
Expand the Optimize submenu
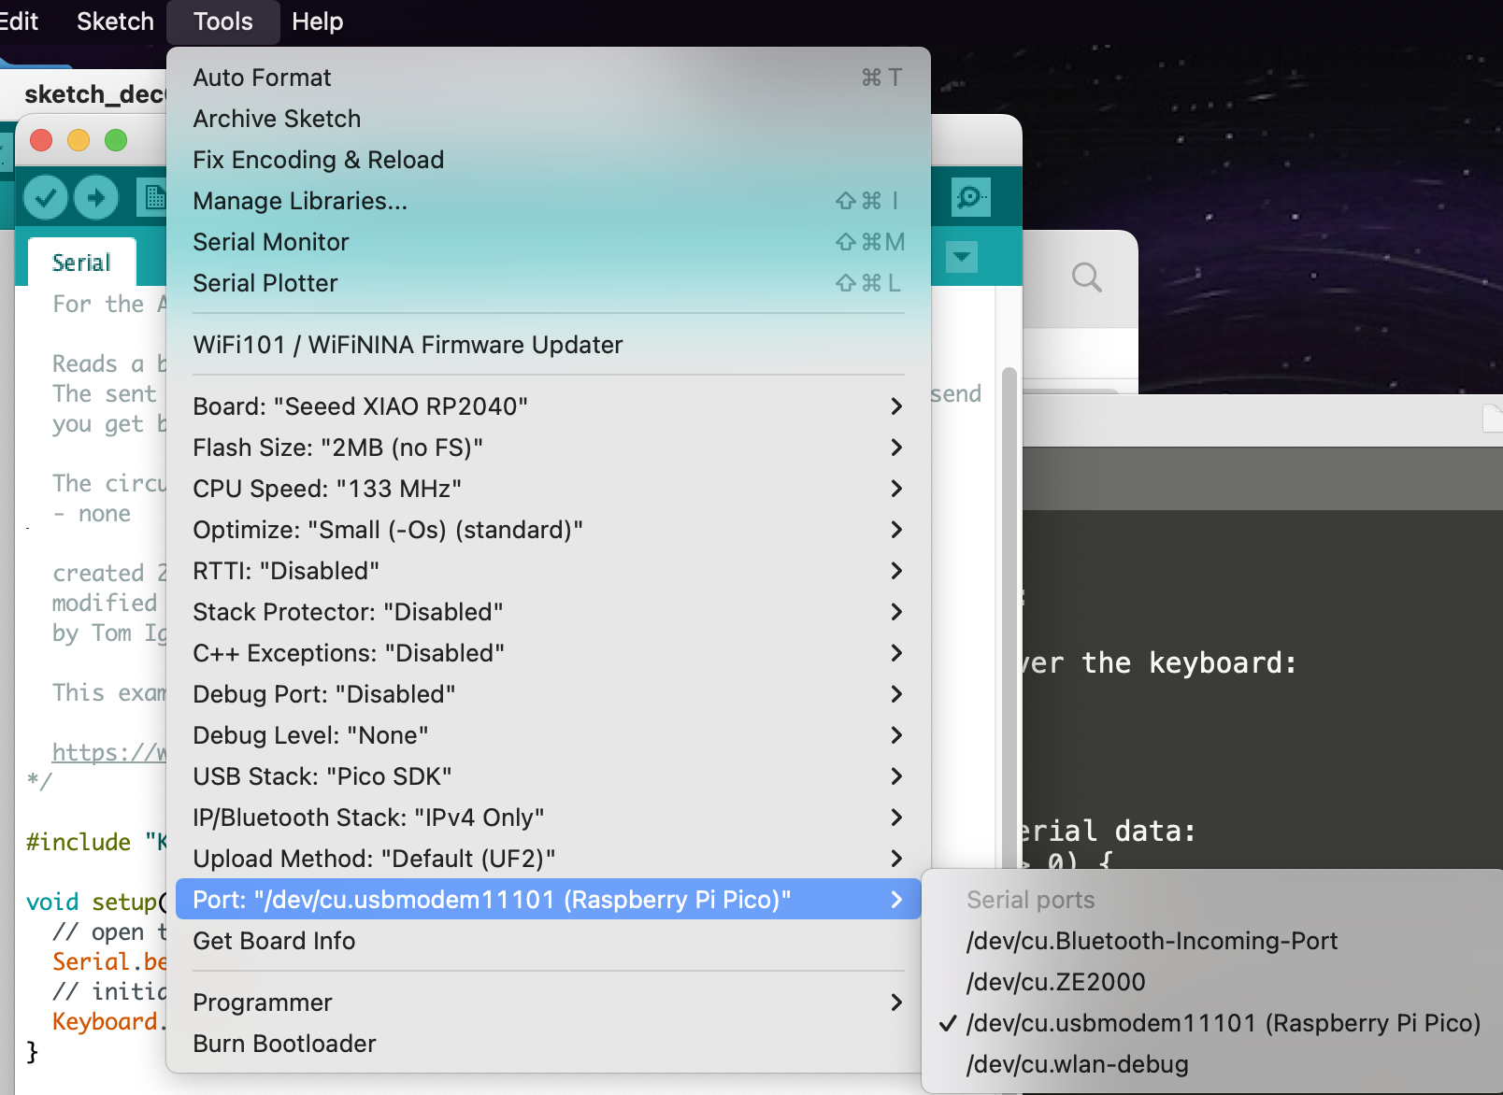[x=548, y=530]
